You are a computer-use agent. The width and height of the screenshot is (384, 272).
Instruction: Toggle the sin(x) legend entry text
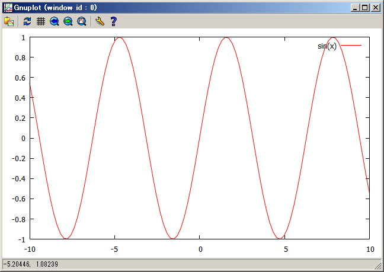pos(327,46)
